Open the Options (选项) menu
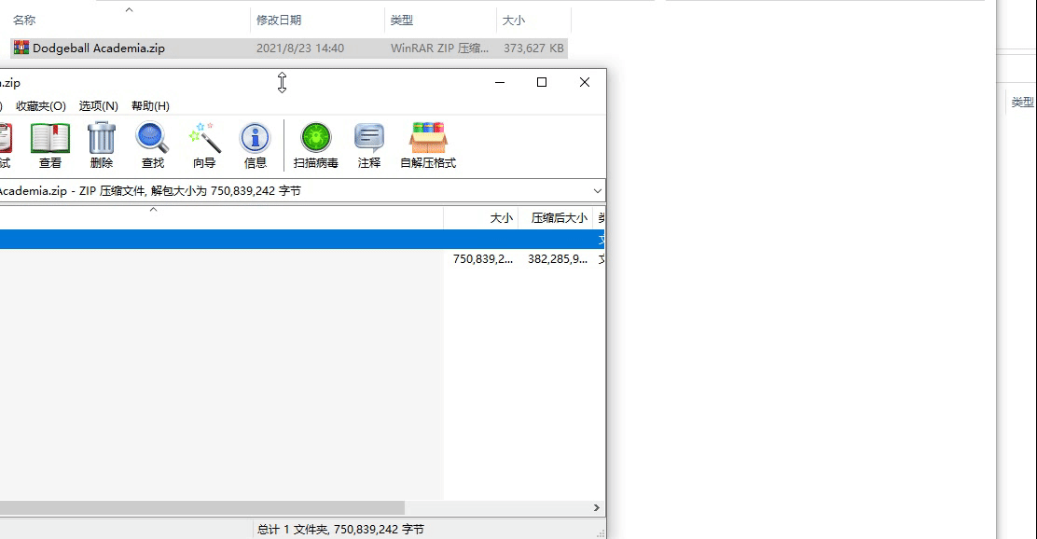Viewport: 1037px width, 539px height. 99,105
